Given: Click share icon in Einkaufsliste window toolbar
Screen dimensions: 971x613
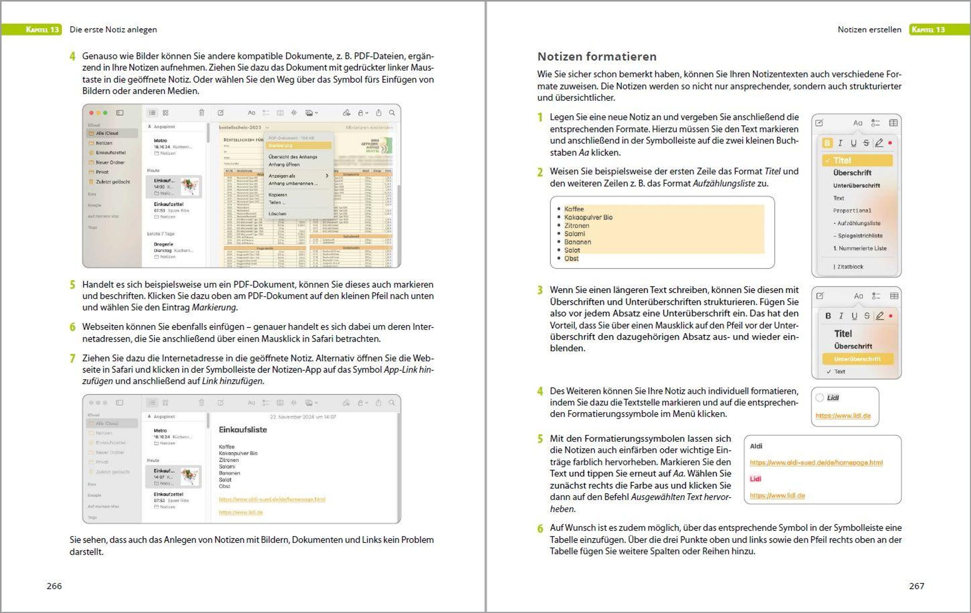Looking at the screenshot, I should pos(378,403).
